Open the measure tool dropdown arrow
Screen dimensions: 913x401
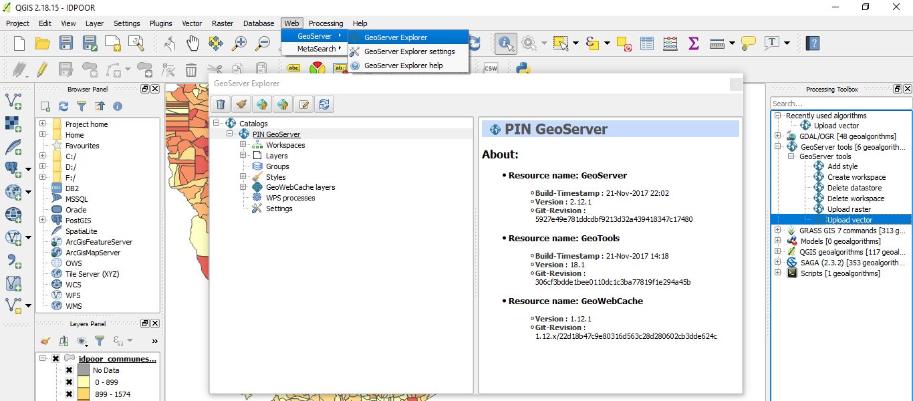coord(732,43)
